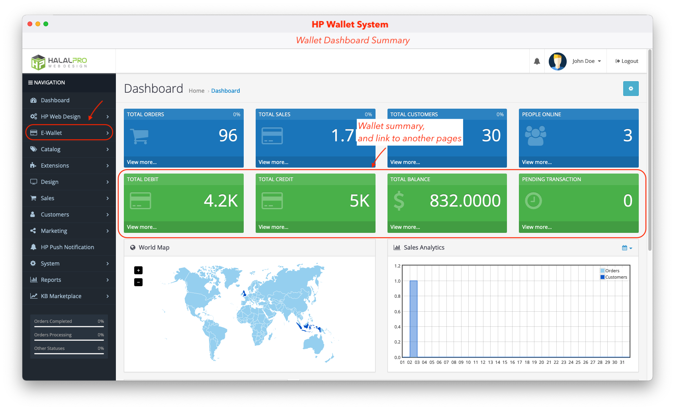Click the People Online users icon
Image resolution: width=675 pixels, height=410 pixels.
coord(535,136)
